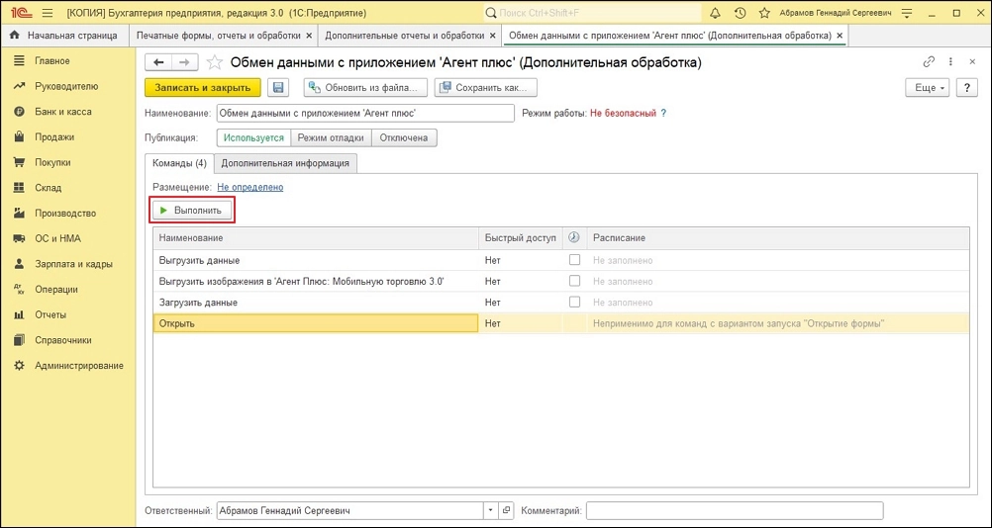The height and width of the screenshot is (528, 992).
Task: Click the question mark help button
Action: pyautogui.click(x=966, y=88)
